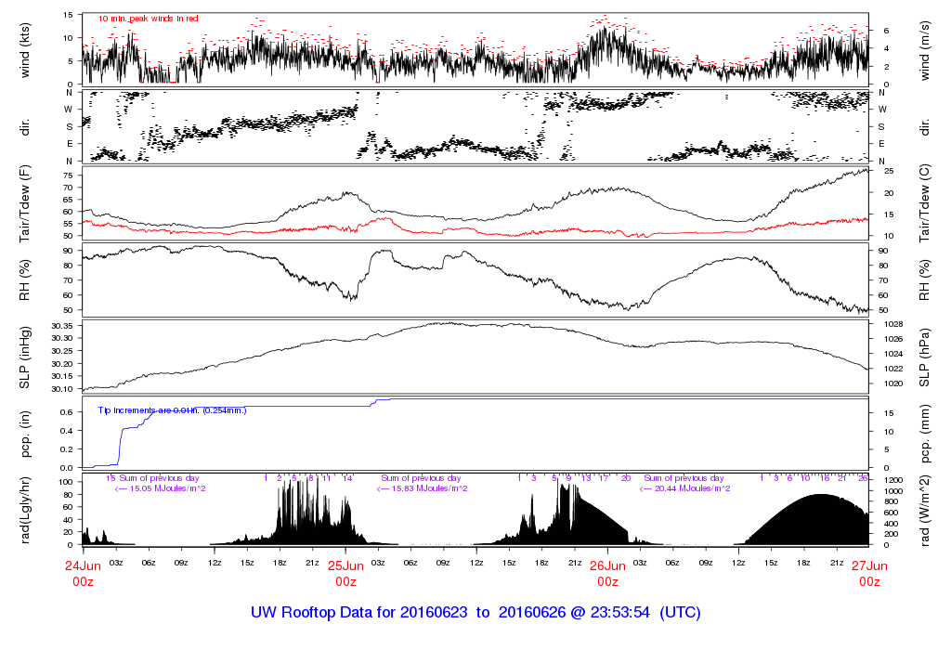
Task: Select the 'rad(Lgly/hr)' left axis label
Action: (26, 509)
